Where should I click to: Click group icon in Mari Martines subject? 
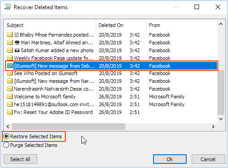(17, 43)
